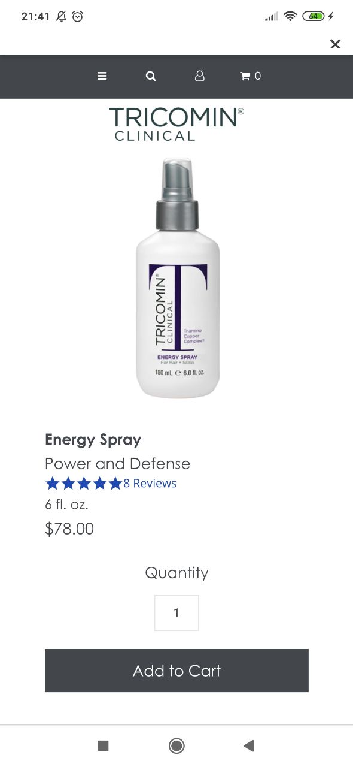Screen dimensions: 353x767
Task: Tap the Energy Spray bottle image
Action: 178,278
